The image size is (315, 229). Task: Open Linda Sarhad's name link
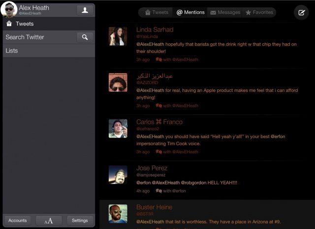(x=155, y=29)
